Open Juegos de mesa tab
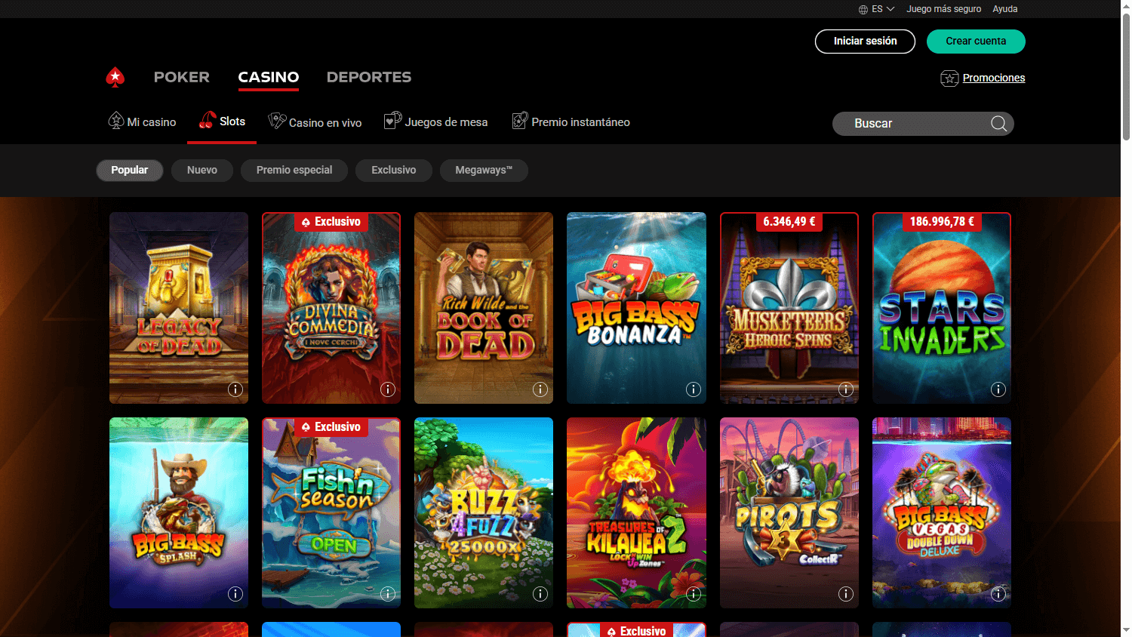This screenshot has width=1132, height=637. [x=435, y=122]
